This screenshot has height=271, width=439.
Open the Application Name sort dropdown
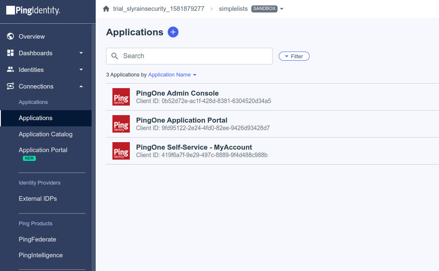(x=172, y=75)
